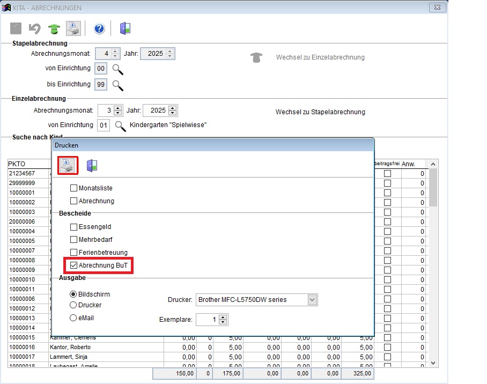Tick the Essengeld checkbox
Viewport: 487px width, 384px height.
coord(74,227)
